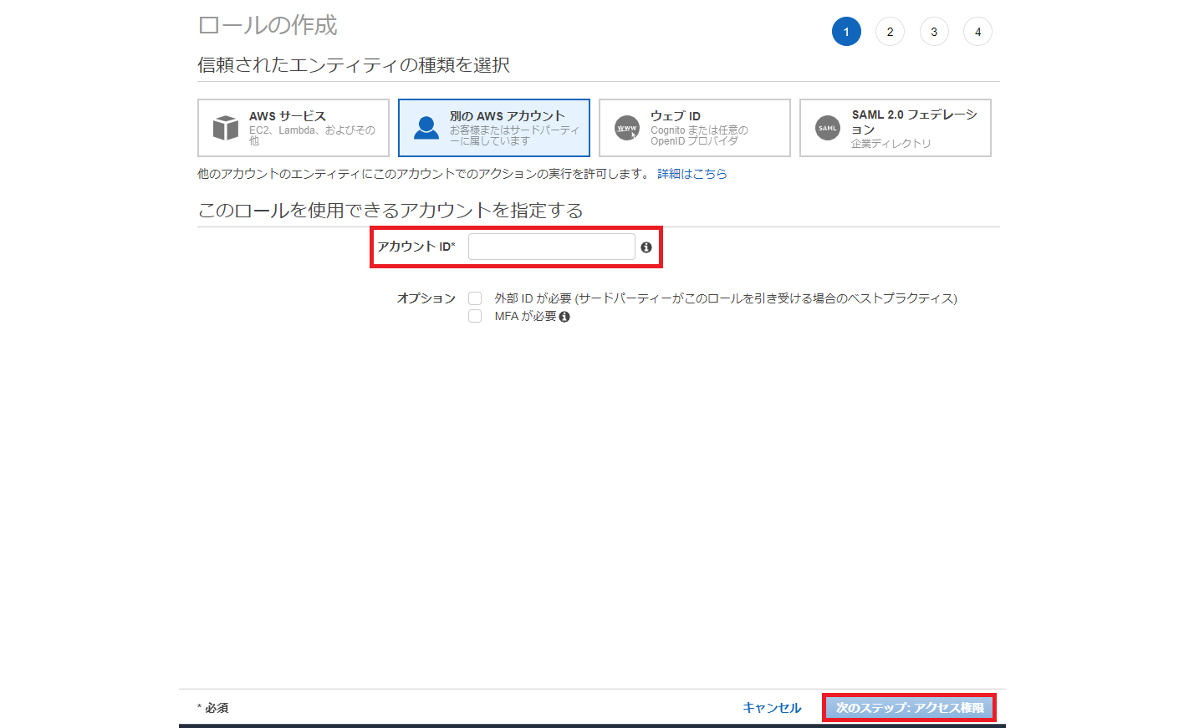The width and height of the screenshot is (1184, 728).
Task: Click the キャンセル link
Action: [x=772, y=708]
